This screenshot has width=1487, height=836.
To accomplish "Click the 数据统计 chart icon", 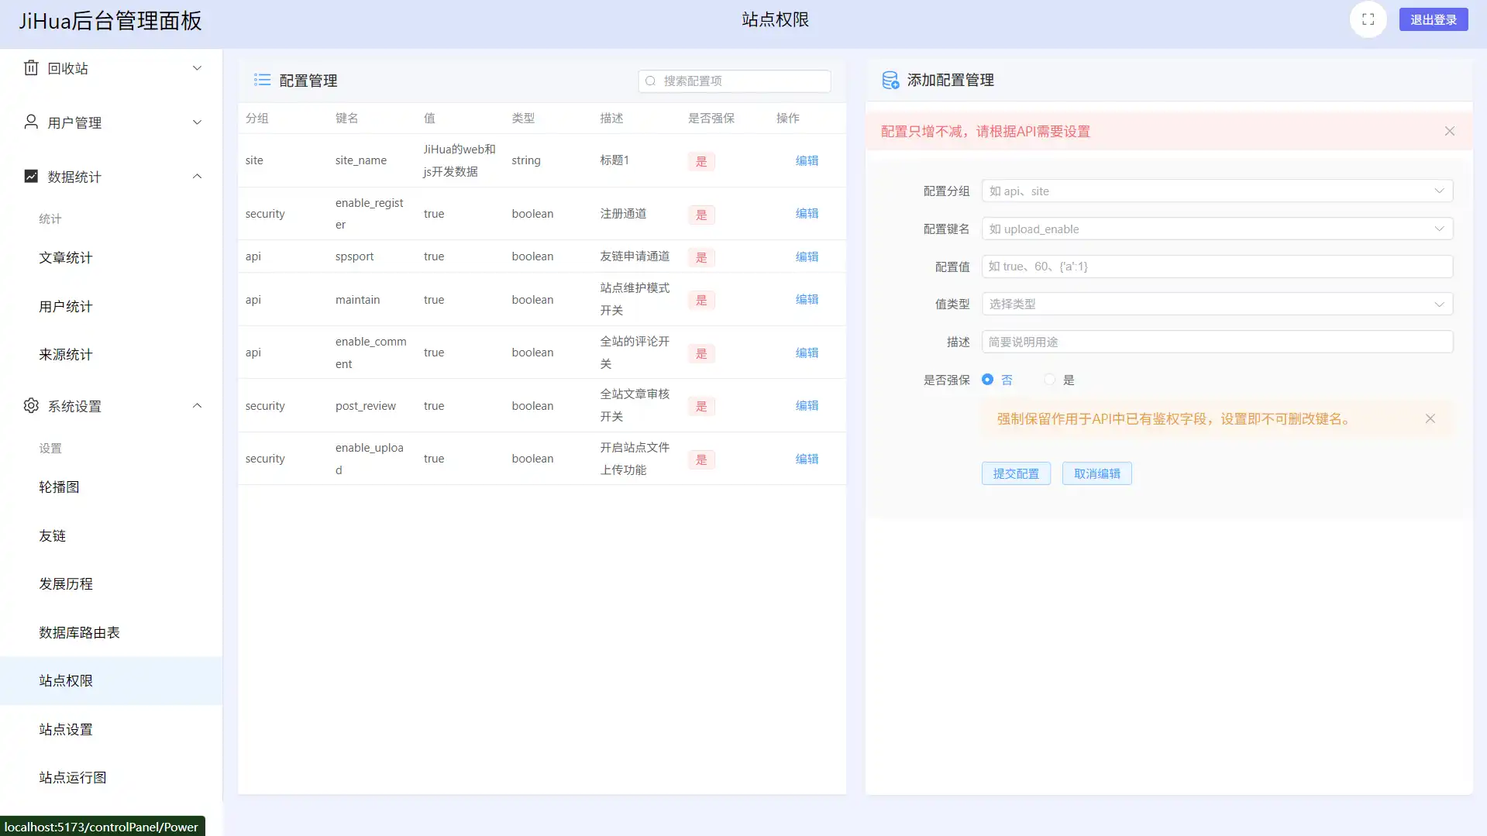I will [31, 176].
